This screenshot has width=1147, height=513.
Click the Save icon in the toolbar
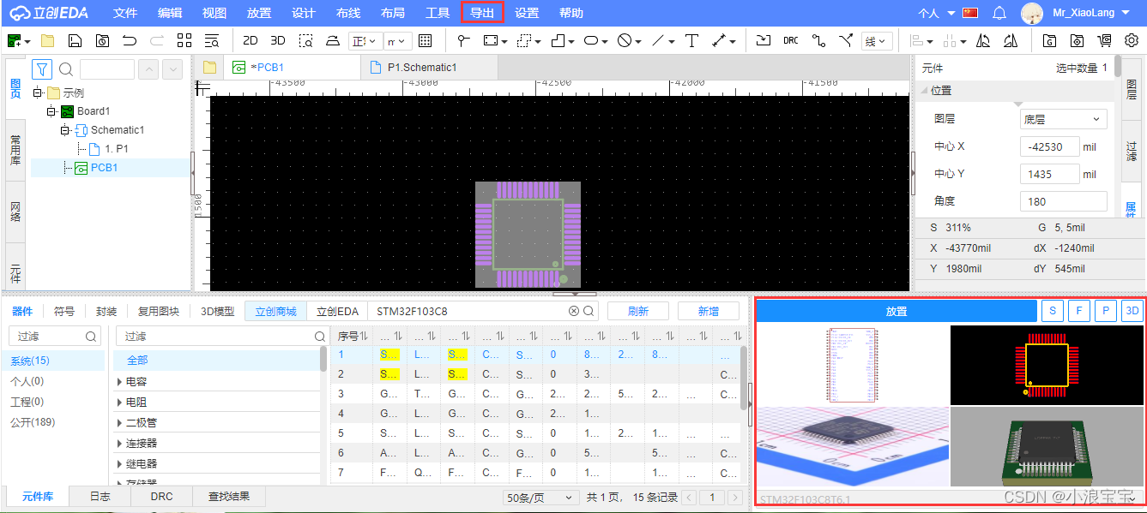coord(75,41)
